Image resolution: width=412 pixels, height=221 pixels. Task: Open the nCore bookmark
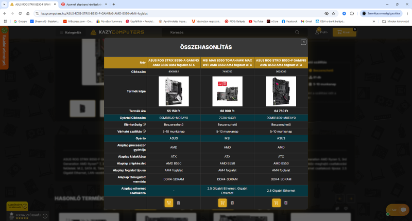click(272, 21)
